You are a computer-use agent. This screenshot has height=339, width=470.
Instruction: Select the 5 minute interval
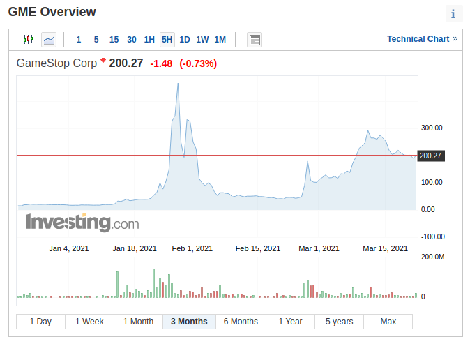pos(96,40)
